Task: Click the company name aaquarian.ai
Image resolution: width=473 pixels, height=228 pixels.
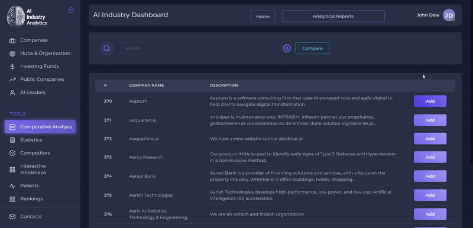Action: tap(142, 120)
